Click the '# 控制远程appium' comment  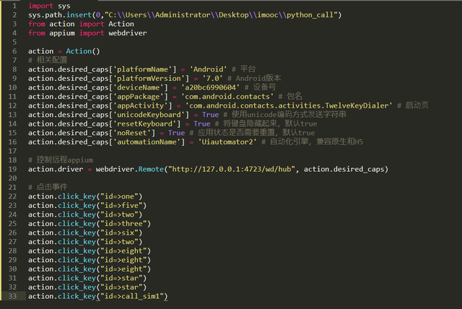click(61, 160)
